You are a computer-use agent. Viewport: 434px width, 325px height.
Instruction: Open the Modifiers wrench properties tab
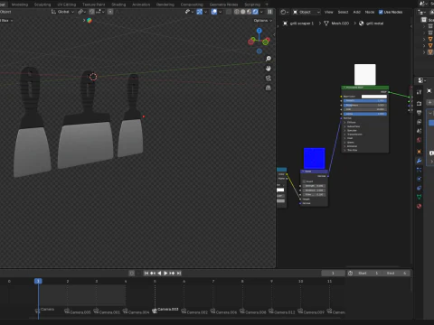[420, 161]
